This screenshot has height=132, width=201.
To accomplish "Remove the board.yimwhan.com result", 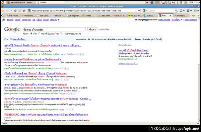I will (74, 93).
